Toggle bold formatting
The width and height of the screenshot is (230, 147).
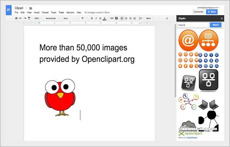coord(92,18)
